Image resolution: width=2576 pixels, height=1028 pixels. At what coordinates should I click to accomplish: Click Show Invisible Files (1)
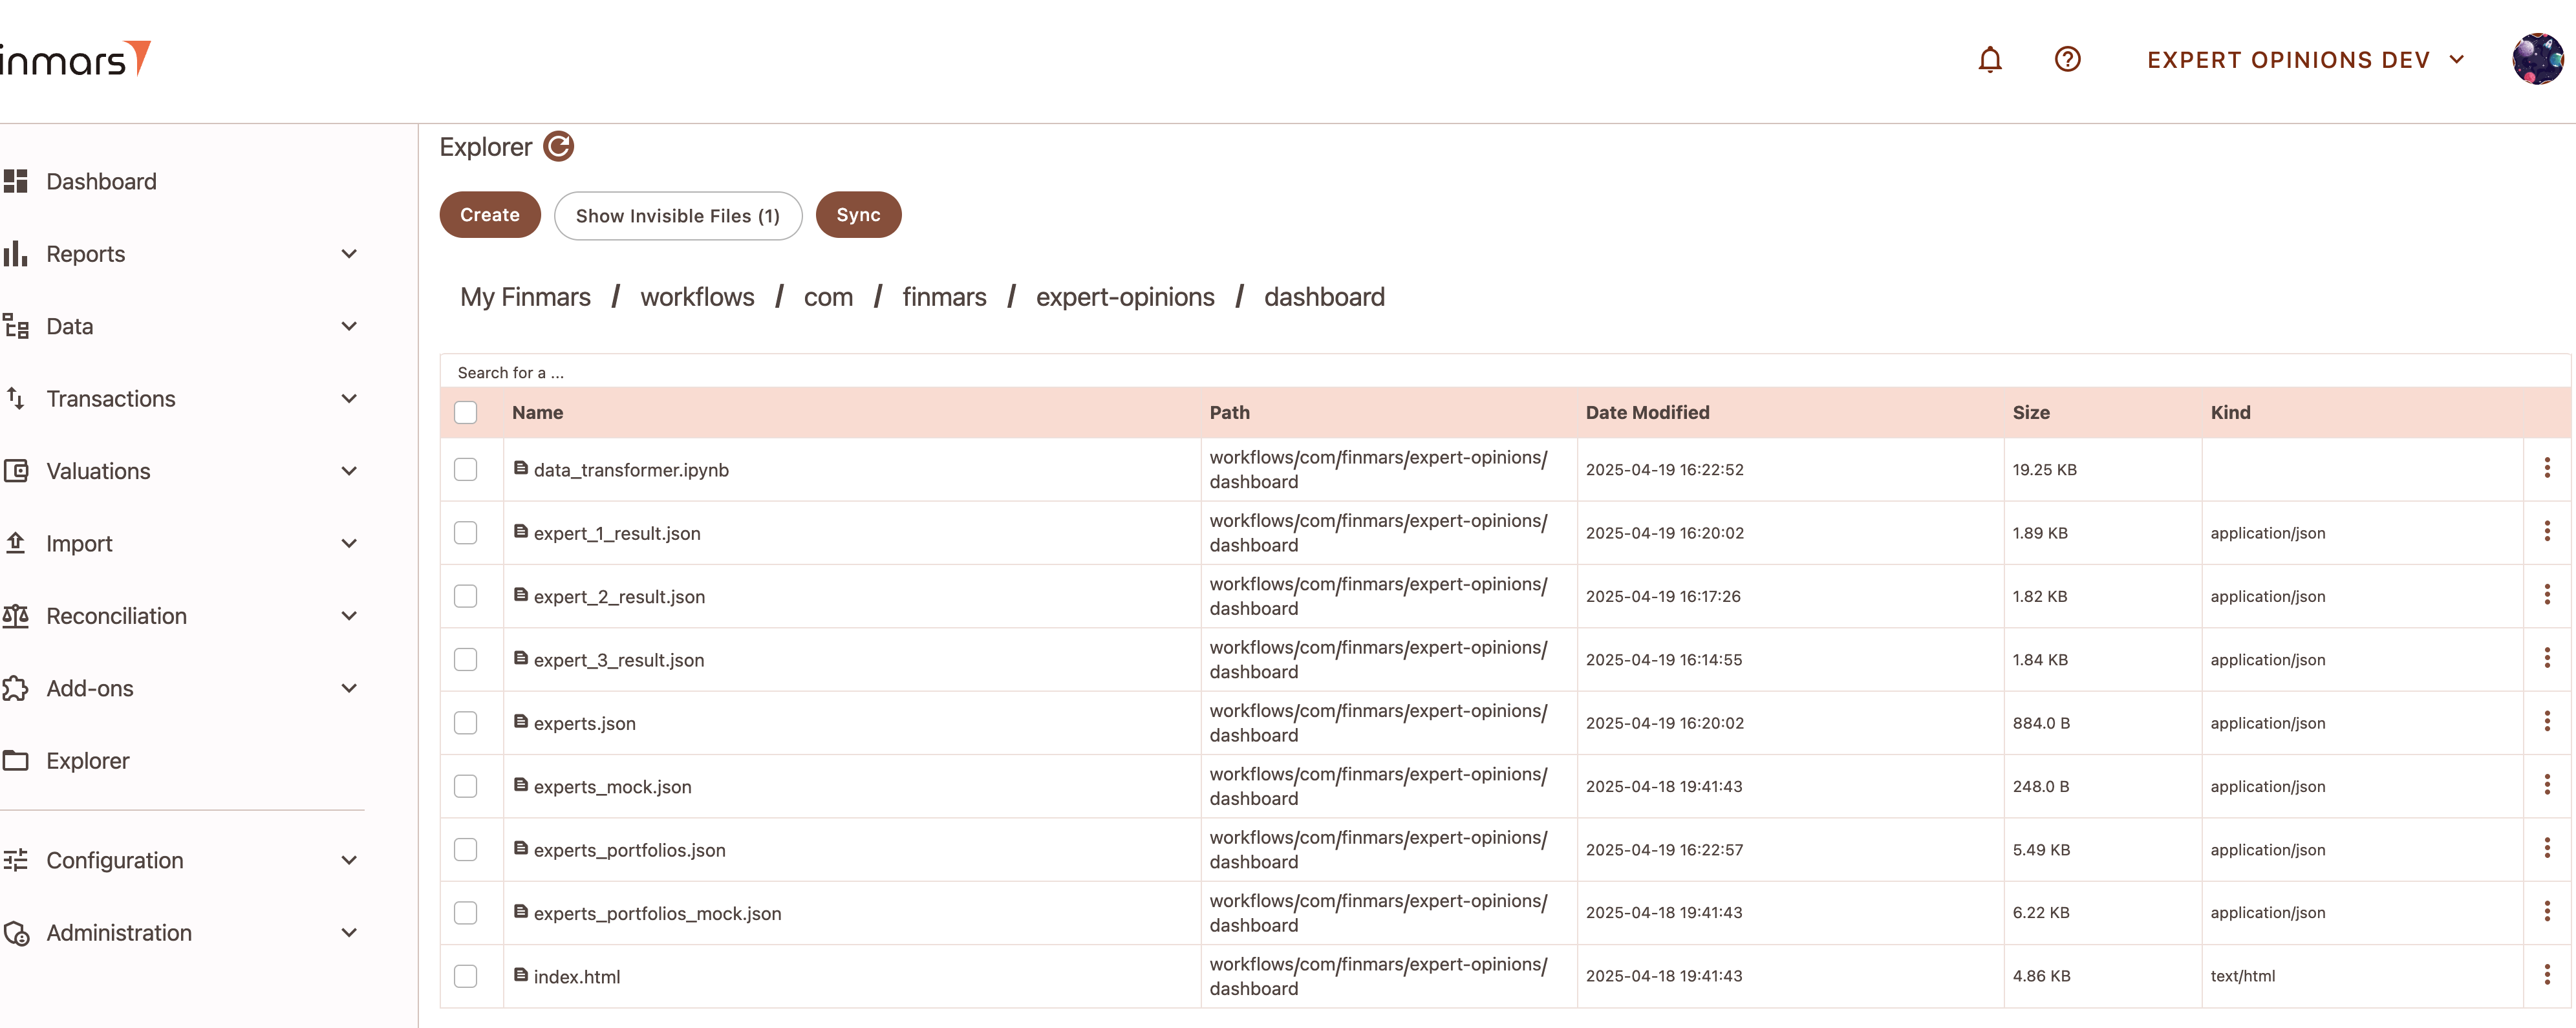(678, 216)
